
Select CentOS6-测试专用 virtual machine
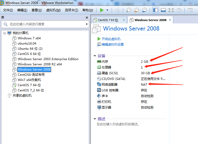click(x=31, y=75)
